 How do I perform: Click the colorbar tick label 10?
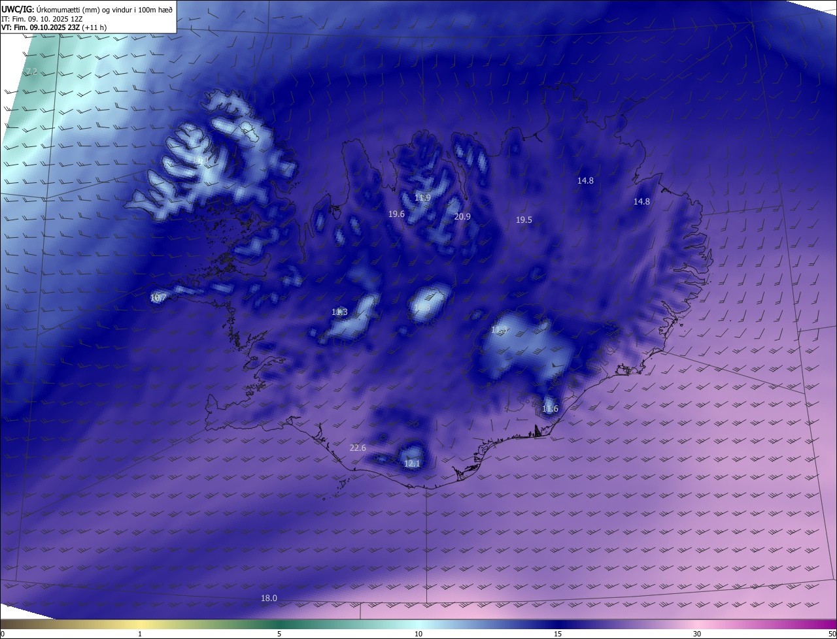[x=418, y=634]
